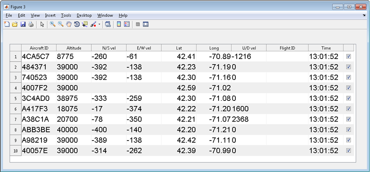Select the Brush/Select Data tool

[93, 24]
